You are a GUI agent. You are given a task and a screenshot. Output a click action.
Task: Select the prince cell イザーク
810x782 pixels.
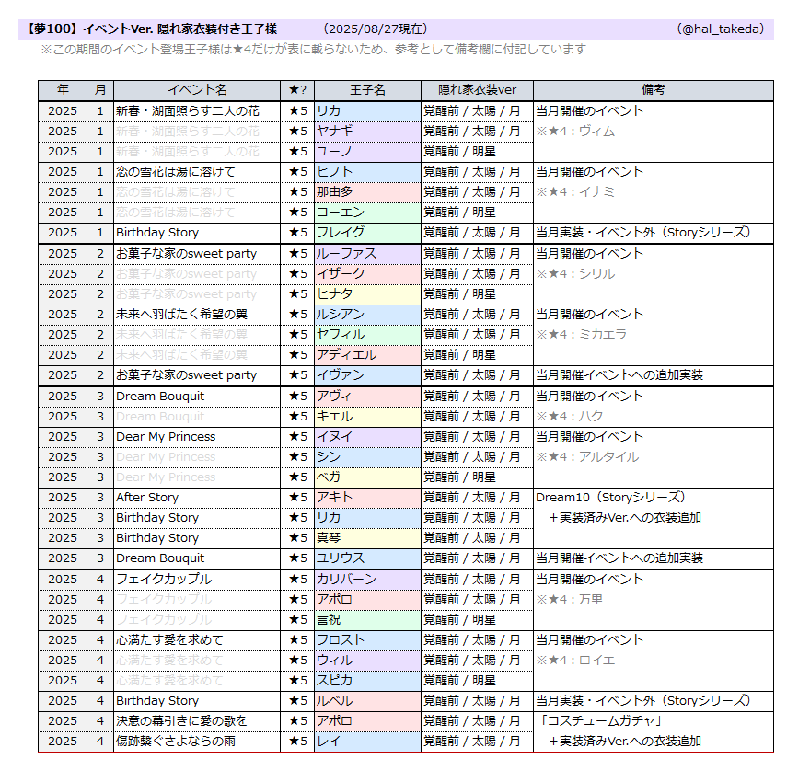click(367, 274)
